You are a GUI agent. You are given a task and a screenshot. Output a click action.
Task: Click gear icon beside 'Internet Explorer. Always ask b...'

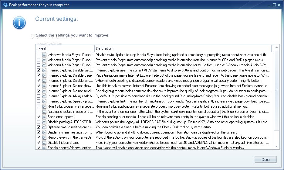pos(44,96)
